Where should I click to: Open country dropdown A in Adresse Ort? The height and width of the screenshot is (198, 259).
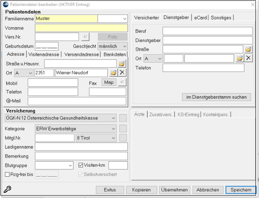point(24,73)
